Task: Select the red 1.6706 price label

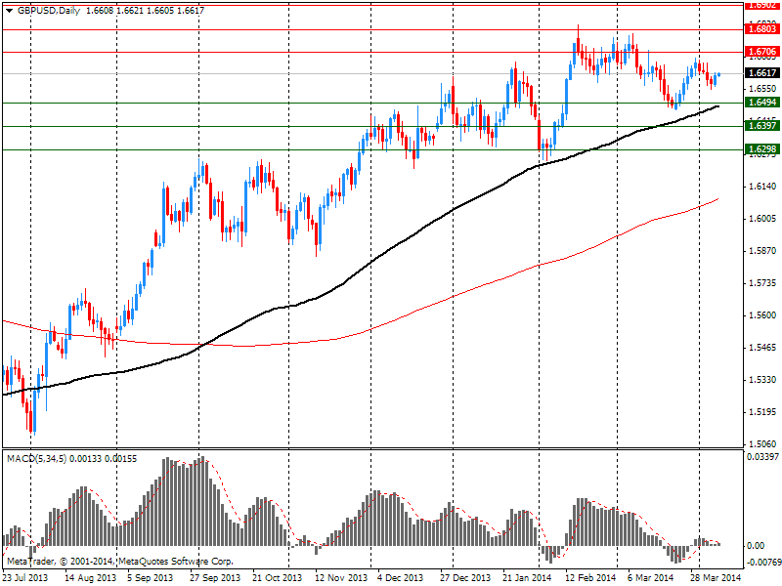Action: [x=762, y=52]
